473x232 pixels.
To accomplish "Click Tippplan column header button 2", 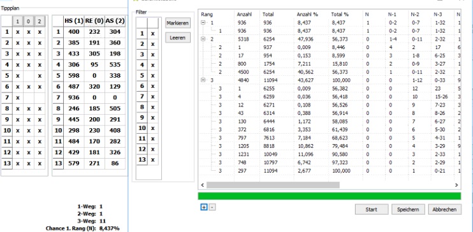I will 40,22.
